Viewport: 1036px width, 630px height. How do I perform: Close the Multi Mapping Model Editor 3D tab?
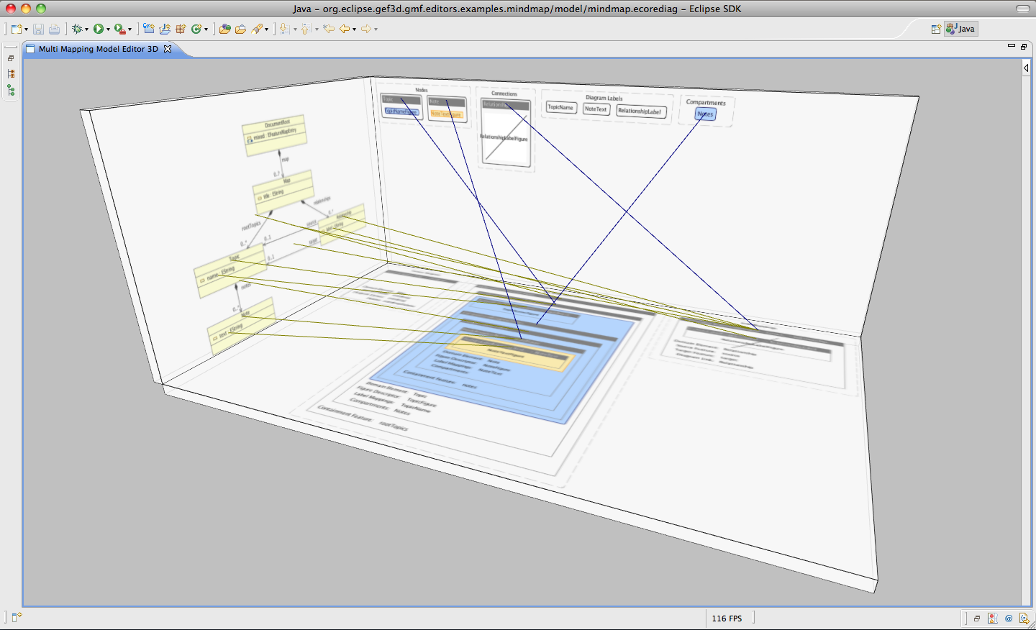168,49
